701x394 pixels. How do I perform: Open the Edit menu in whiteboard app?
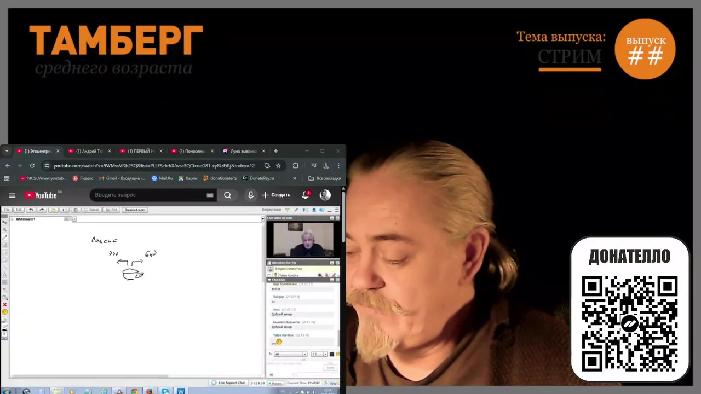point(19,210)
